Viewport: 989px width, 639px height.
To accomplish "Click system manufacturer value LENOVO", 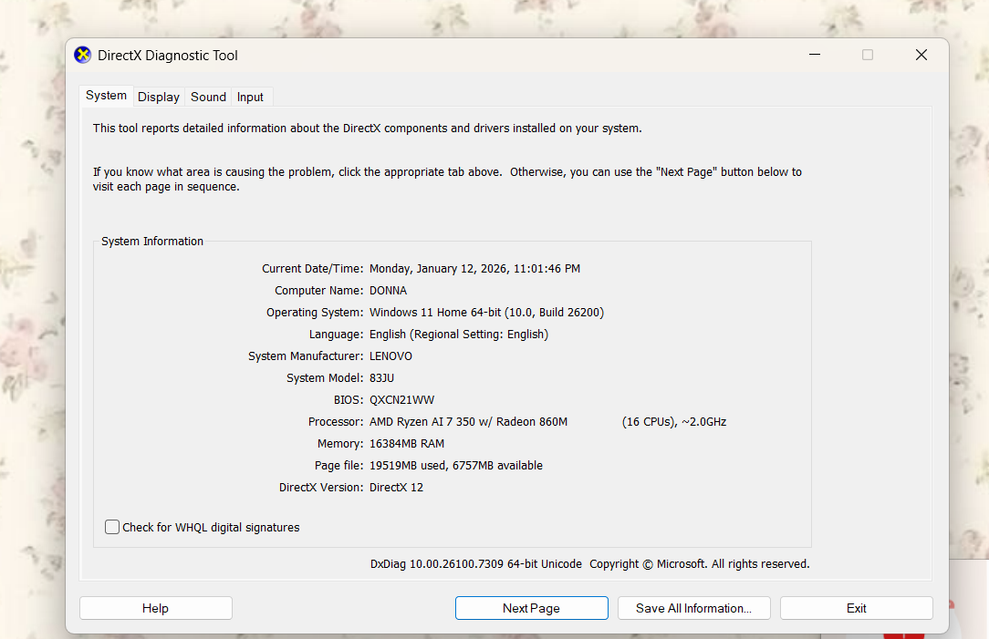I will 390,356.
